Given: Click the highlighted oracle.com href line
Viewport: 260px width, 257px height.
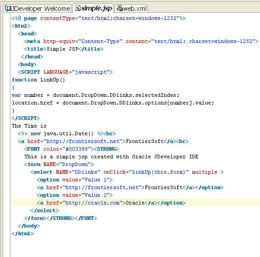Looking at the screenshot, I should (x=111, y=203).
